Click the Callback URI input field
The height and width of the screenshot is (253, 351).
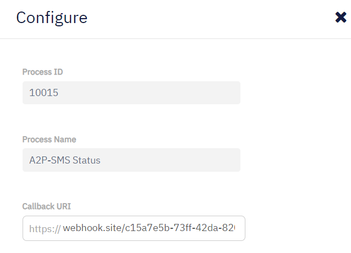[x=149, y=228]
